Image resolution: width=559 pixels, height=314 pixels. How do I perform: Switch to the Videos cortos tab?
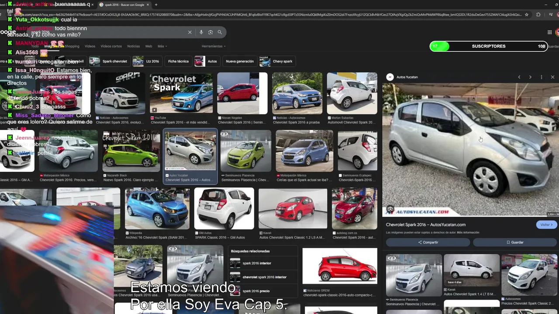(x=111, y=46)
